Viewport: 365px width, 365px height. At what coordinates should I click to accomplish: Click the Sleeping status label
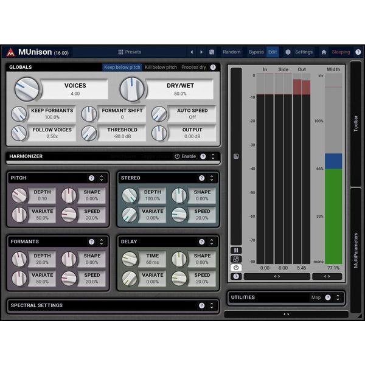click(x=341, y=52)
